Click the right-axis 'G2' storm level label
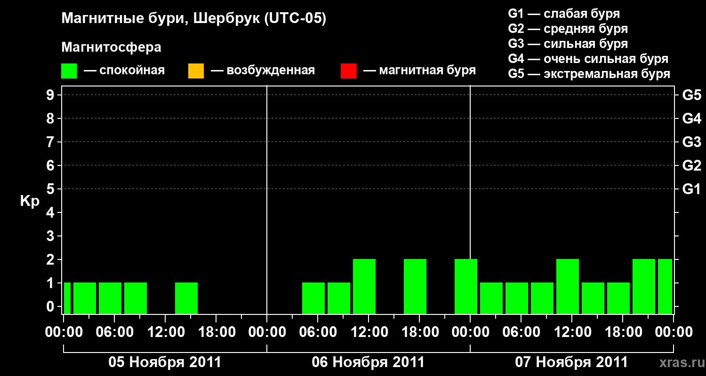 pyautogui.click(x=691, y=165)
